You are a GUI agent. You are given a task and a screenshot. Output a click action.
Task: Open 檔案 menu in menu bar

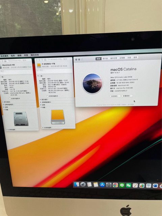tap(13, 56)
